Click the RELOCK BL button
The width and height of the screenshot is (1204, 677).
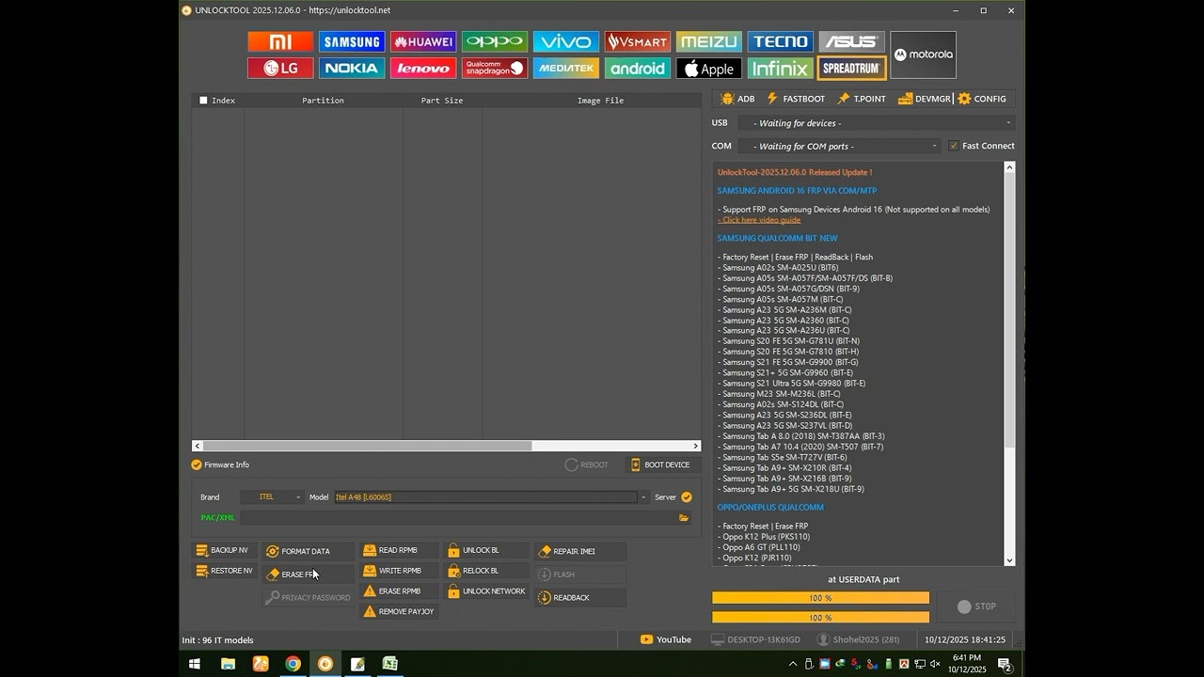pyautogui.click(x=487, y=571)
